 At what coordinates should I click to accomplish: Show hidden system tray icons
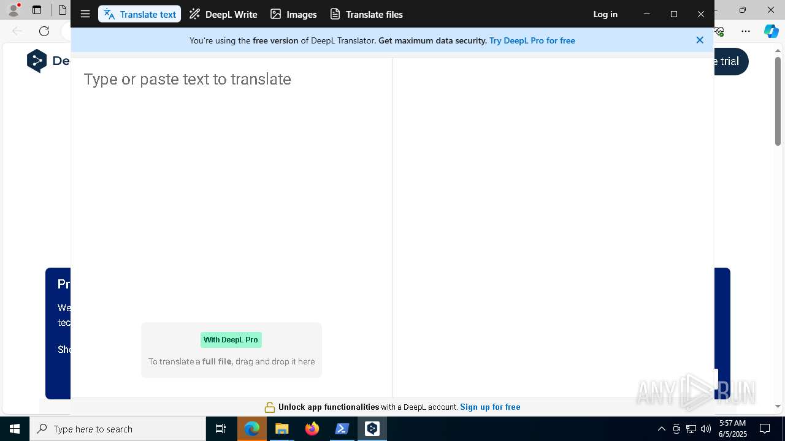coord(662,429)
